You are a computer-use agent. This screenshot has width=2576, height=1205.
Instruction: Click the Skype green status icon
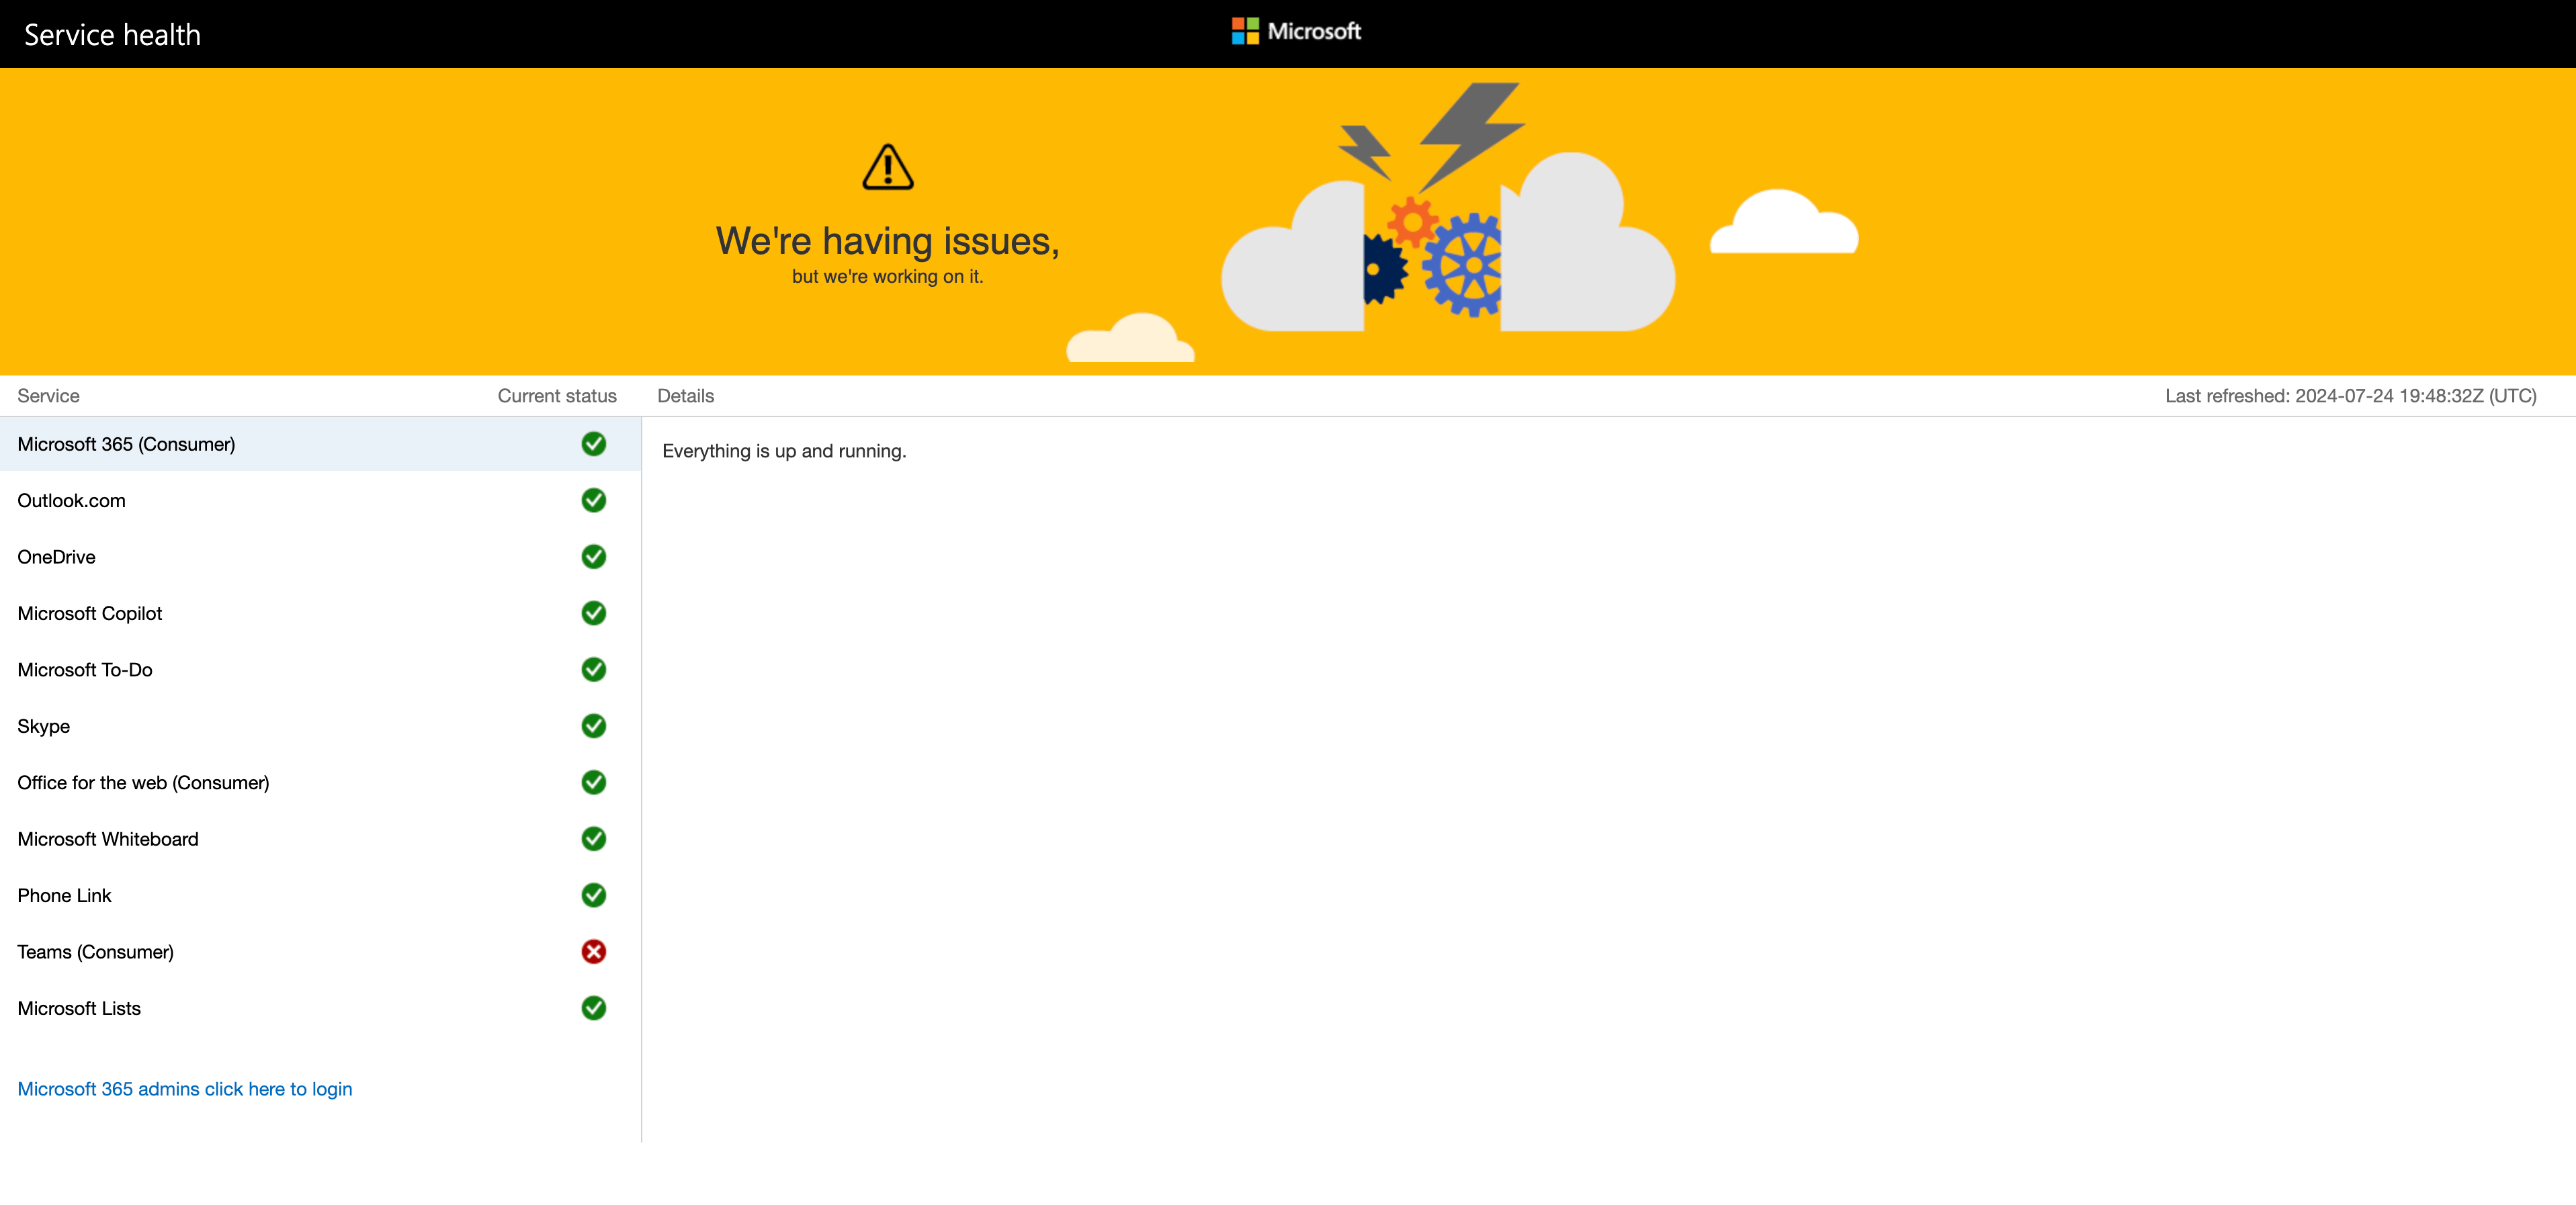click(x=593, y=726)
